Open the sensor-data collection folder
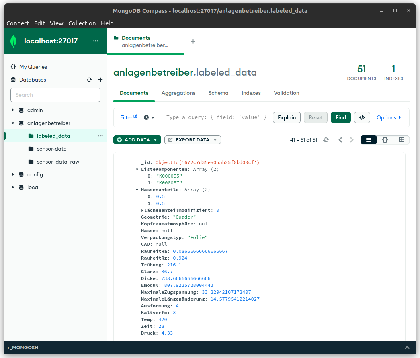This screenshot has height=358, width=420. pos(31,149)
